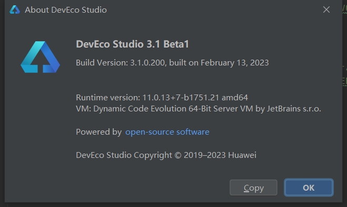The height and width of the screenshot is (207, 347).
Task: Open the open-source software link
Action: 167,132
